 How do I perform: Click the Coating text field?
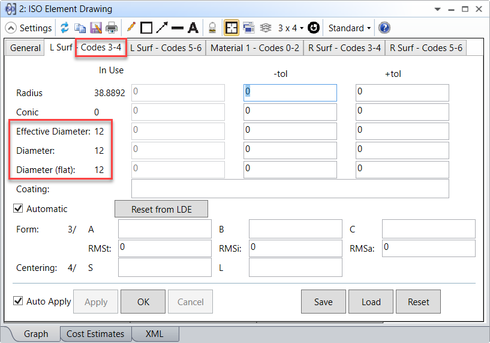(x=290, y=189)
